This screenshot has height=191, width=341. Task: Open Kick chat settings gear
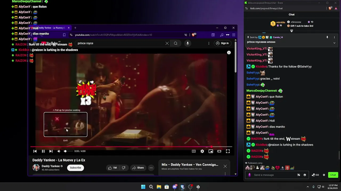tap(324, 175)
